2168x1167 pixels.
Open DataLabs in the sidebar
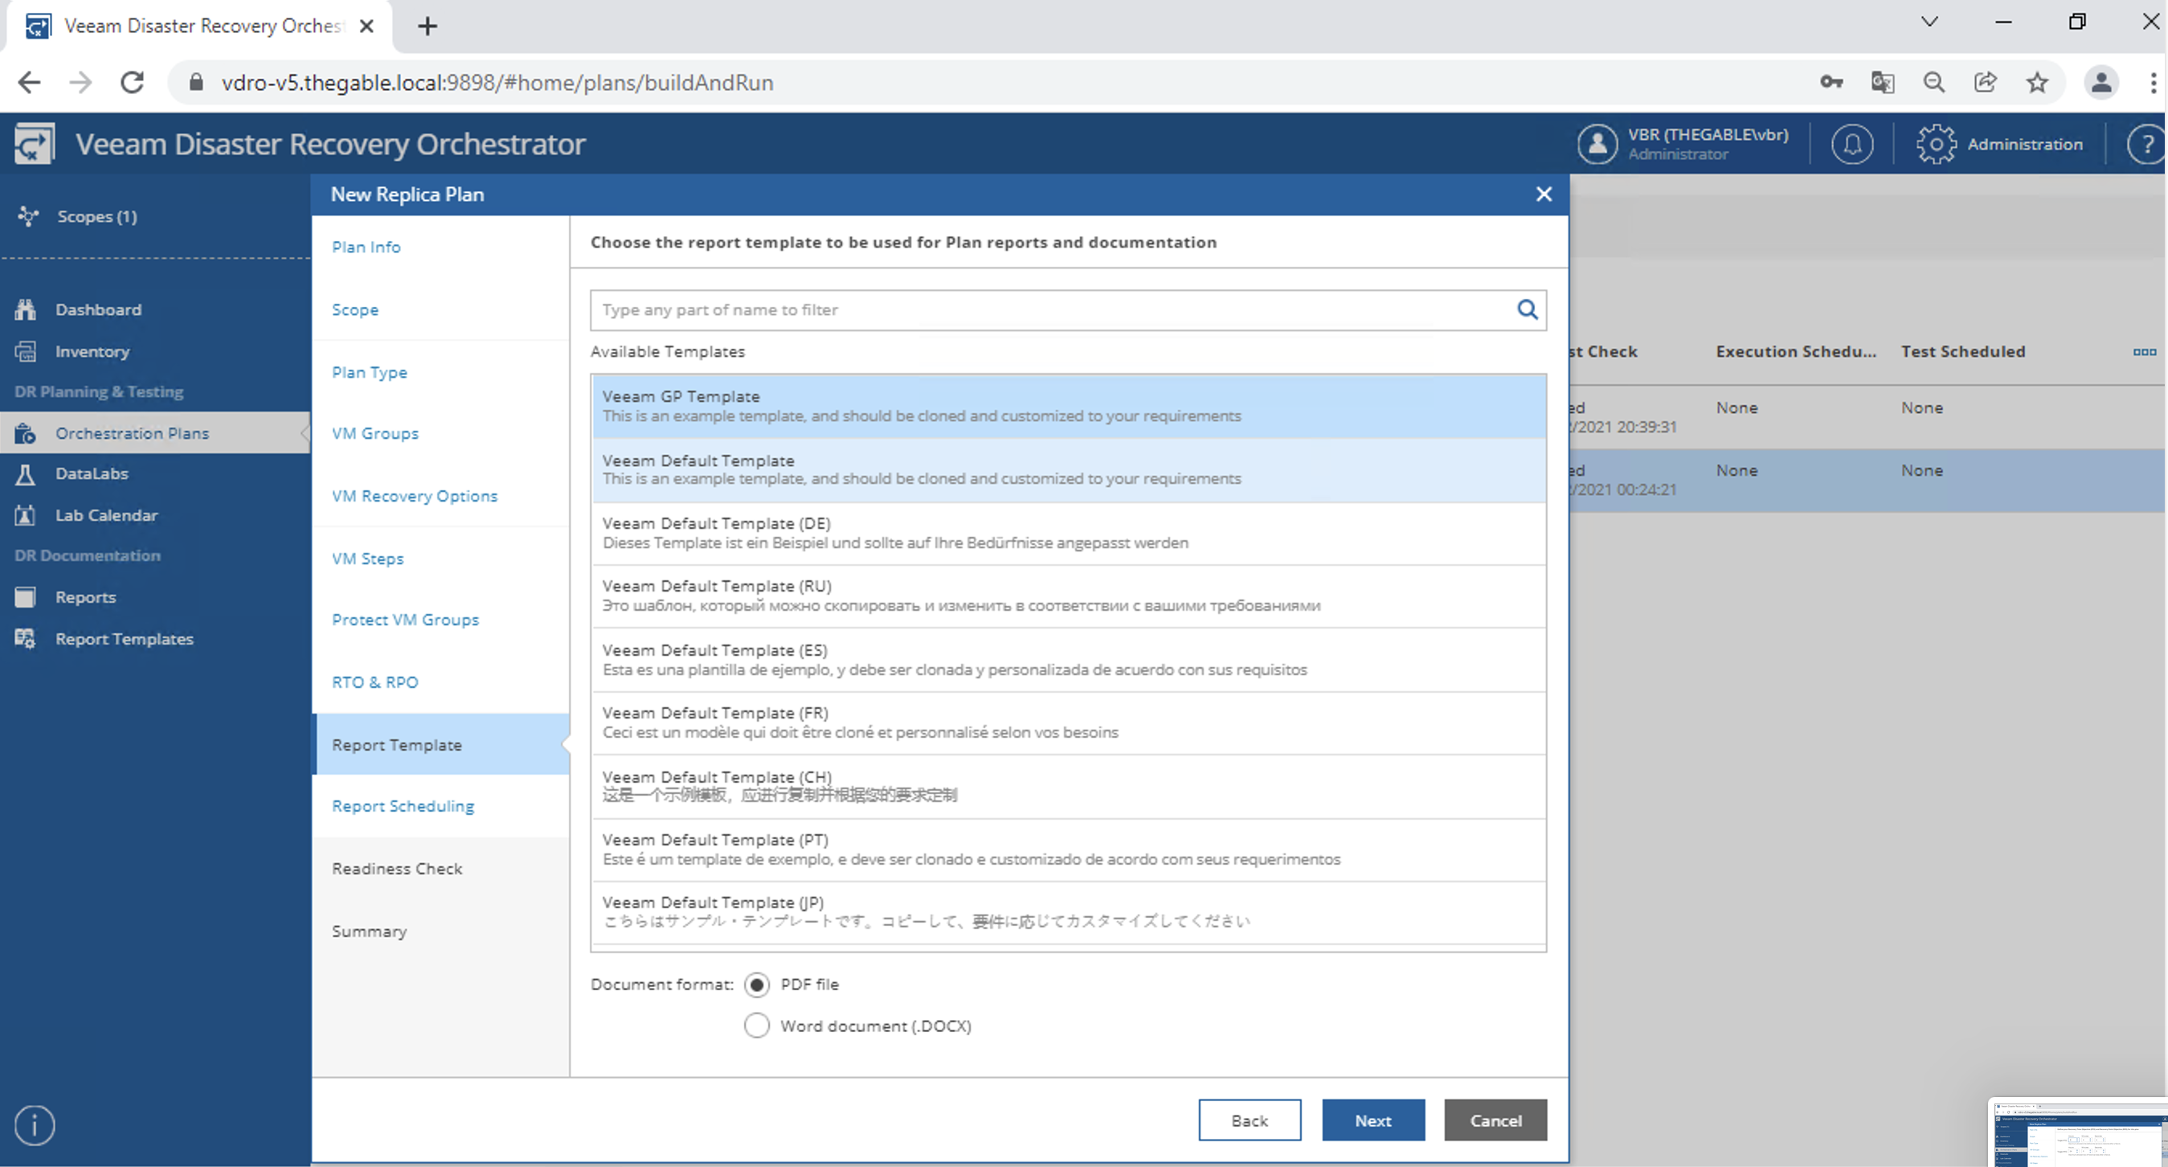(92, 473)
